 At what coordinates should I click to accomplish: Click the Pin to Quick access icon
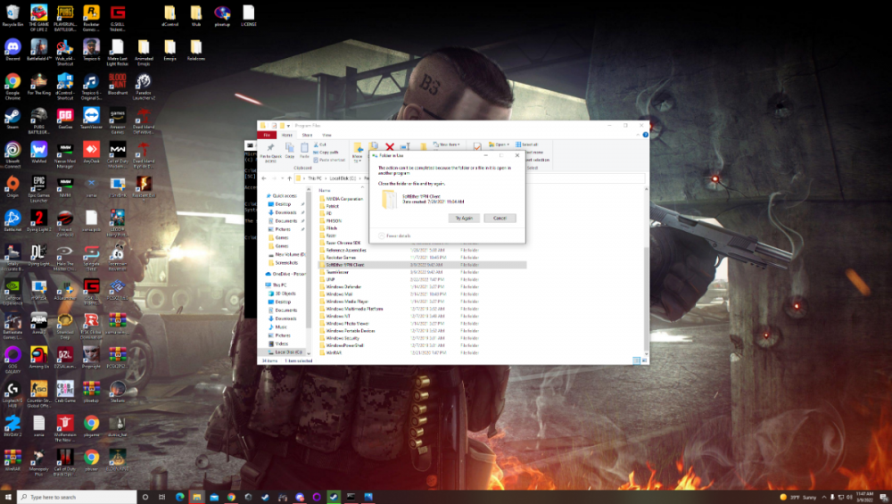(269, 148)
